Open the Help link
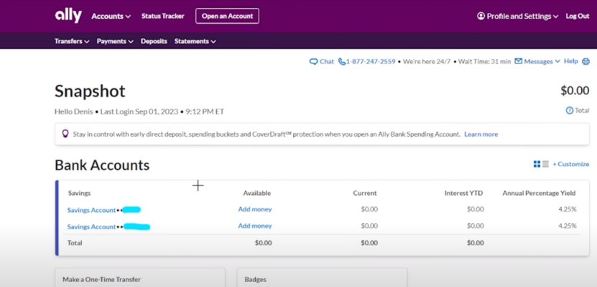Screen dimensions: 597x287 (570, 61)
